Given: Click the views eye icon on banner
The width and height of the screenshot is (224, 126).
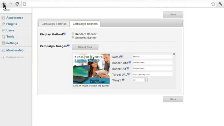Looking at the screenshot, I should [x=82, y=57].
